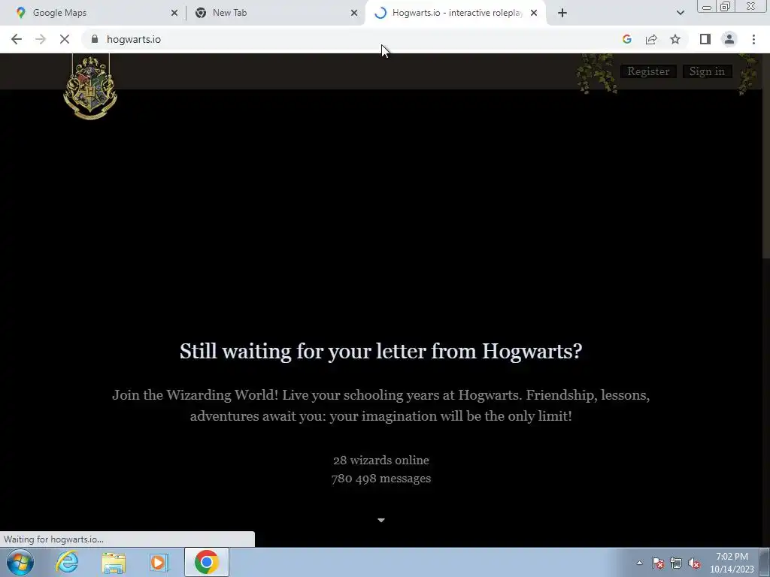Open Windows Explorer from the taskbar

click(x=114, y=562)
